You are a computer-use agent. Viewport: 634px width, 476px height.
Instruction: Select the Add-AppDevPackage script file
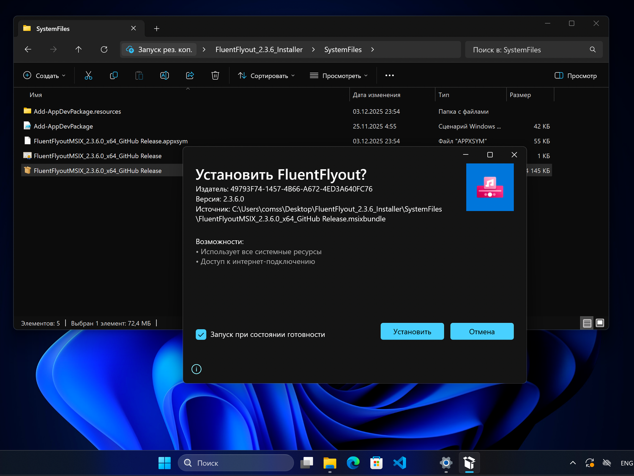287,126
